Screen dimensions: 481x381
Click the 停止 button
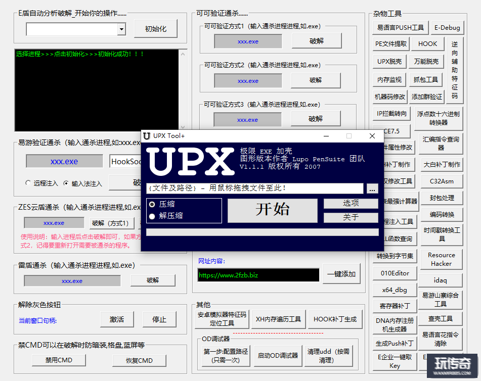pyautogui.click(x=159, y=319)
